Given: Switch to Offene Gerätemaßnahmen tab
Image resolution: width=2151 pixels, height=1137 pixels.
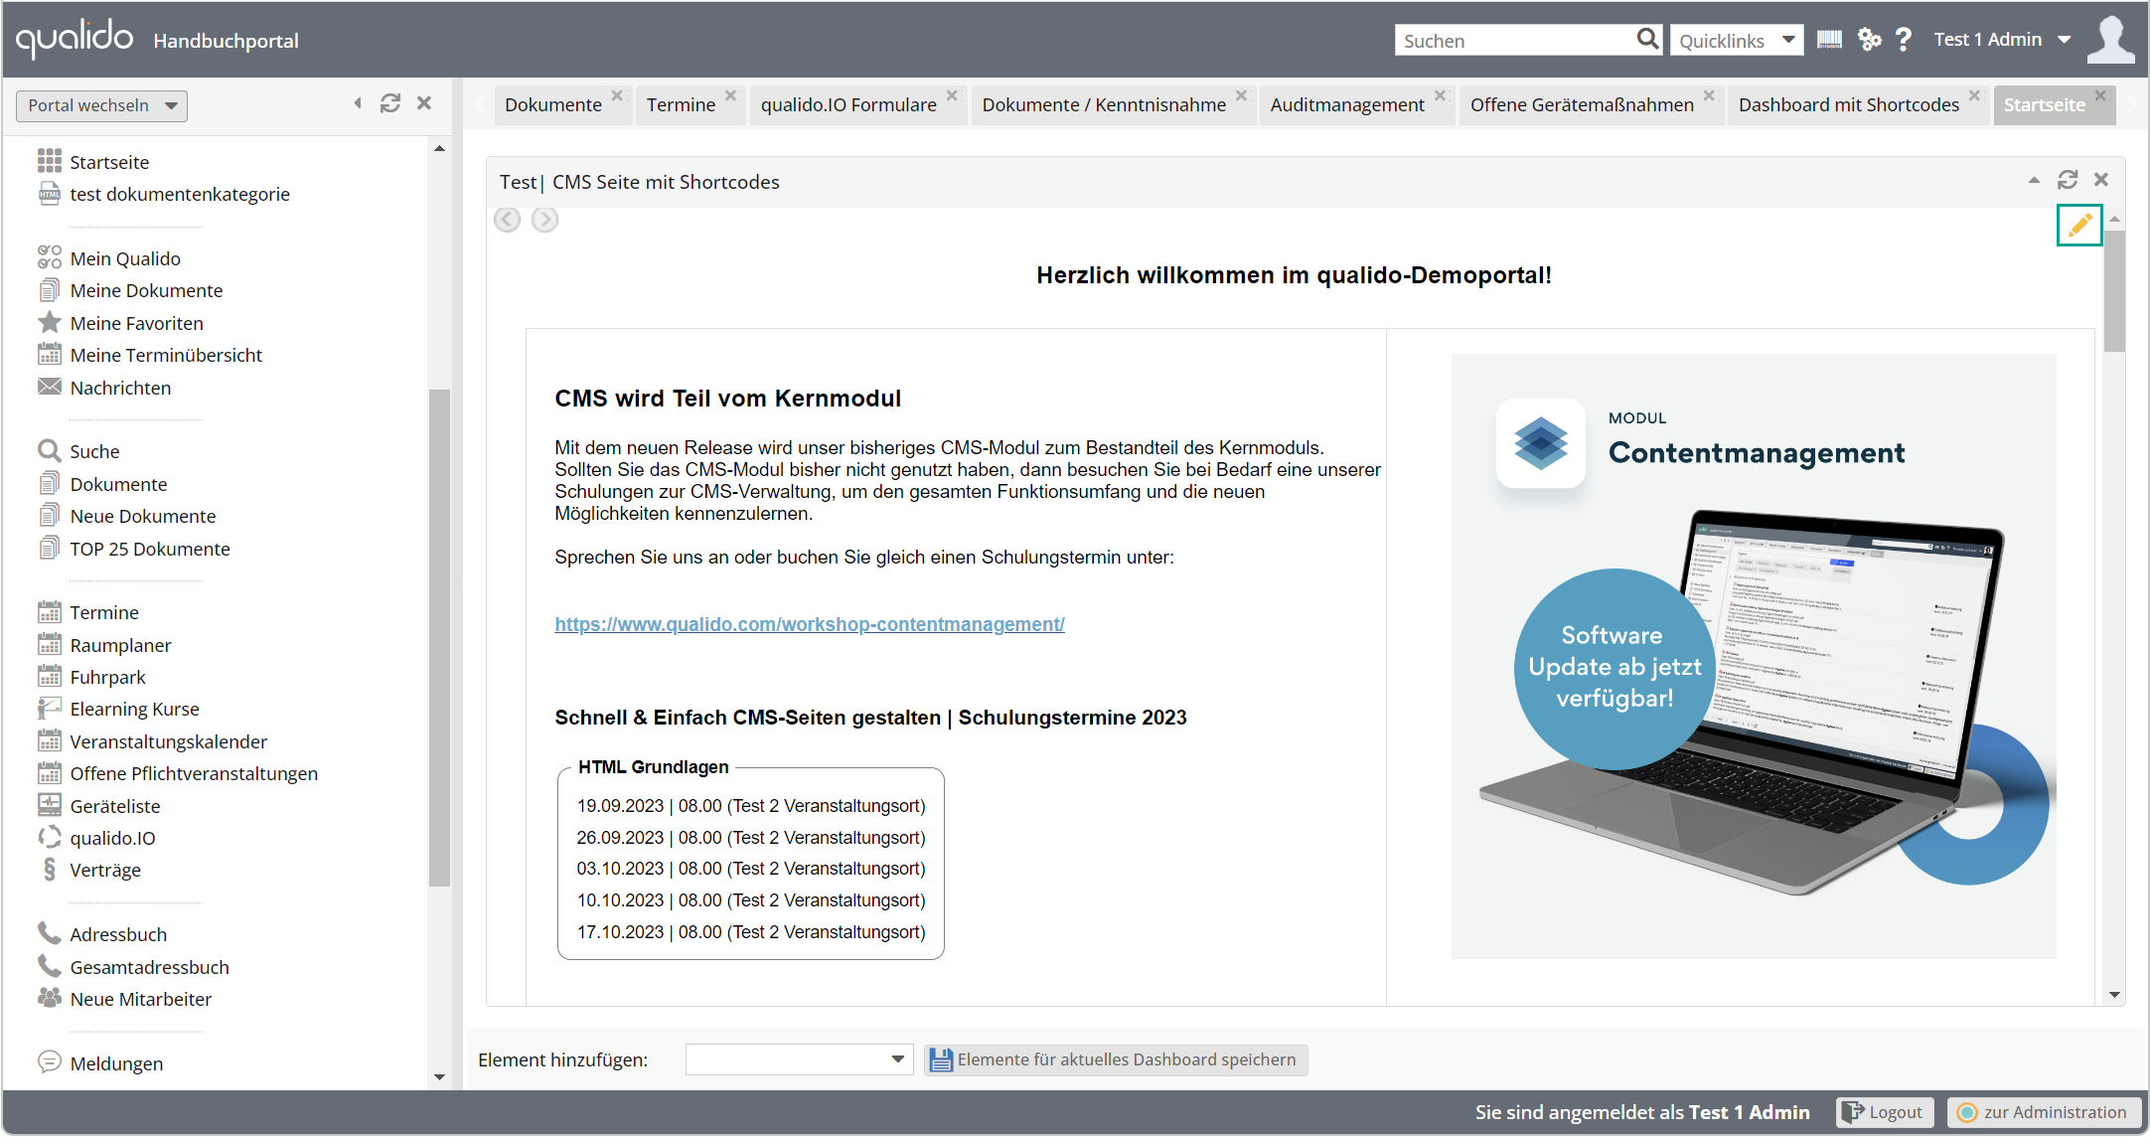Looking at the screenshot, I should click(1582, 104).
